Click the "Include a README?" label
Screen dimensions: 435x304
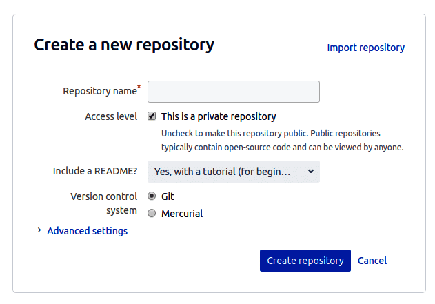95,172
